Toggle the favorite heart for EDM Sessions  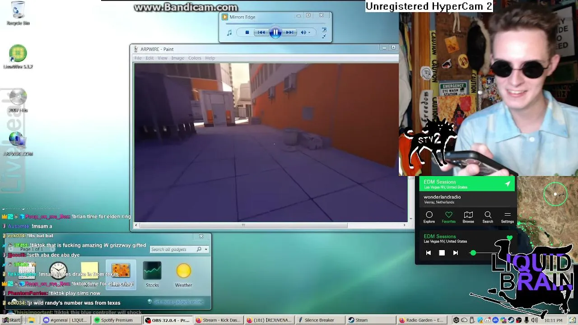coord(509,238)
